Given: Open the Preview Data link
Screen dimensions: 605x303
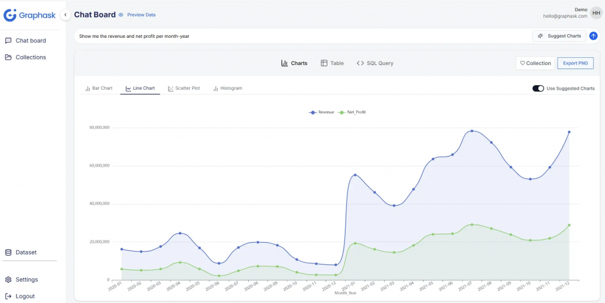Looking at the screenshot, I should 141,15.
